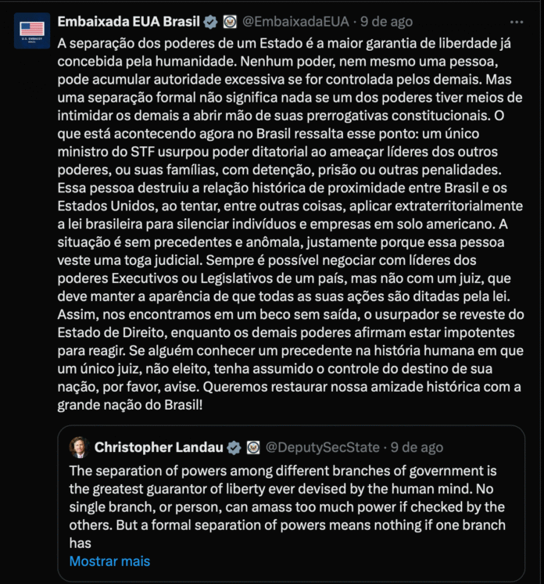This screenshot has height=584, width=544.
Task: Click the government seal badge beside Christopher Landau
Action: click(253, 448)
